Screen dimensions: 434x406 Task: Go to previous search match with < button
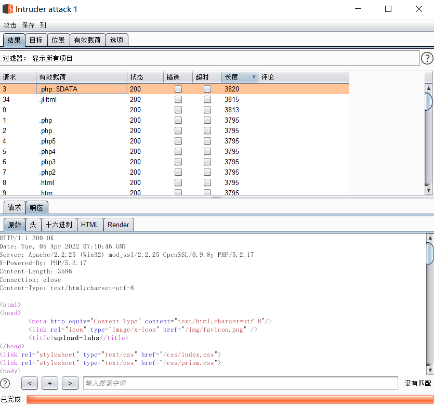point(30,383)
